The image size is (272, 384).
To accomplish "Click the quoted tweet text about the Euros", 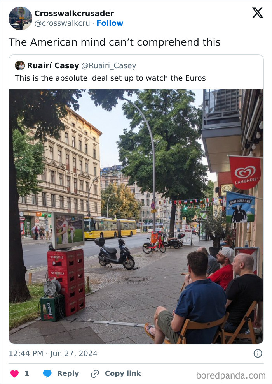I will click(x=110, y=78).
